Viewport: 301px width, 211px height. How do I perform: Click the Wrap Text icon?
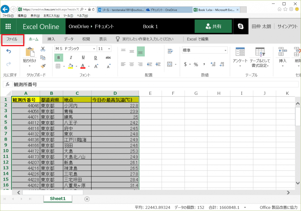[x=170, y=51]
